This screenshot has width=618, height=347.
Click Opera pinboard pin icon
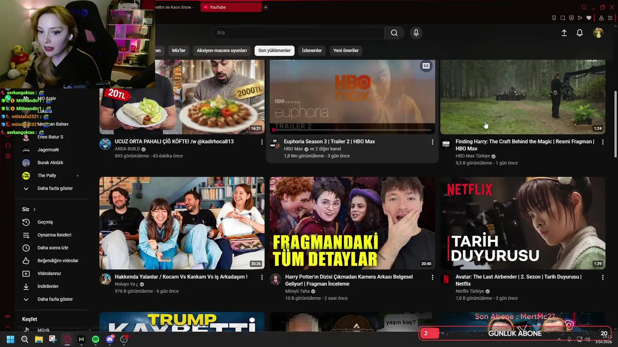coord(554,18)
